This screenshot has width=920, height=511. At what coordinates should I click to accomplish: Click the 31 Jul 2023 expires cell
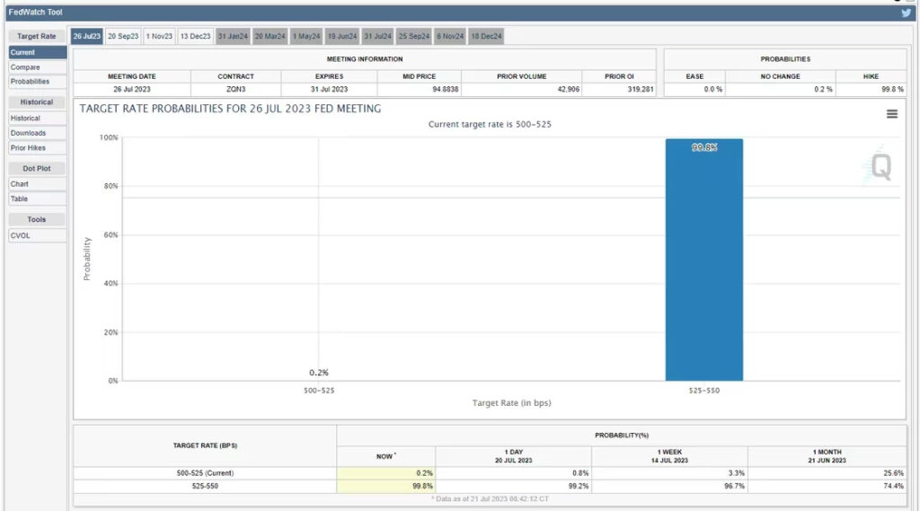329,90
